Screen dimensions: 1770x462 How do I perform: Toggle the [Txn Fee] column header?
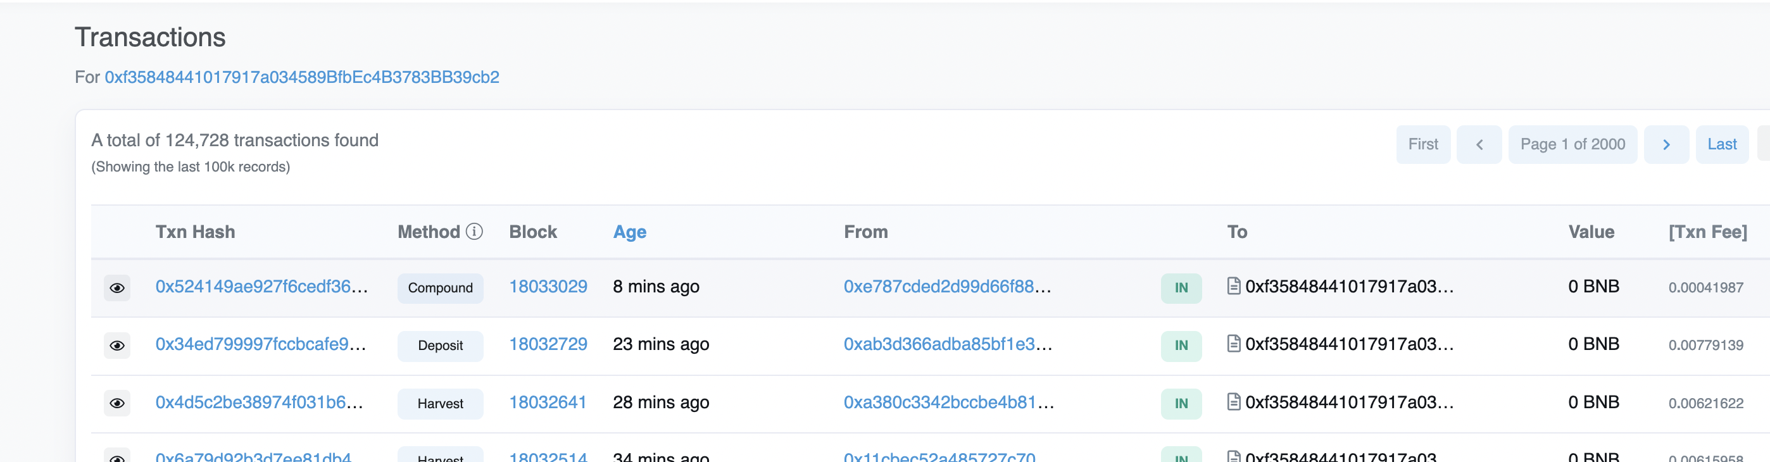click(x=1707, y=232)
